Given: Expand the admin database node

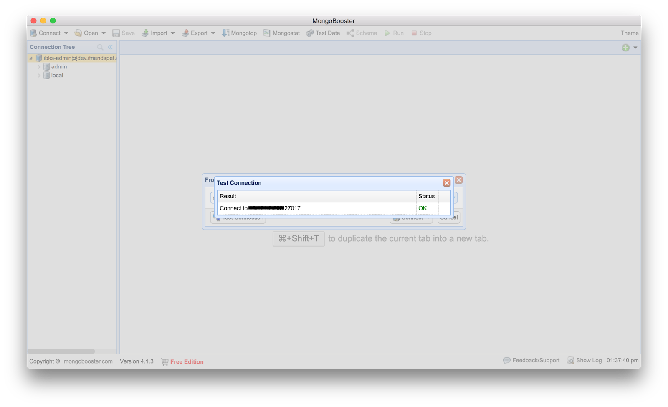Looking at the screenshot, I should coord(39,67).
